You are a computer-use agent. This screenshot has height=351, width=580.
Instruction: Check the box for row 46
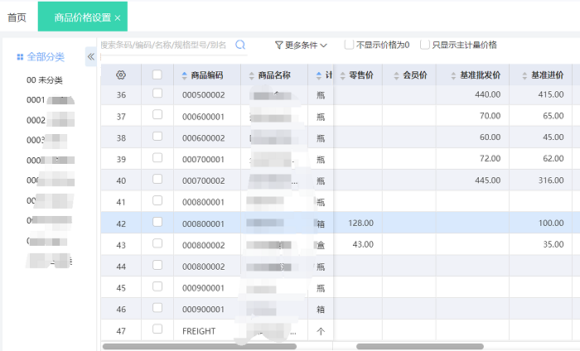coord(157,307)
